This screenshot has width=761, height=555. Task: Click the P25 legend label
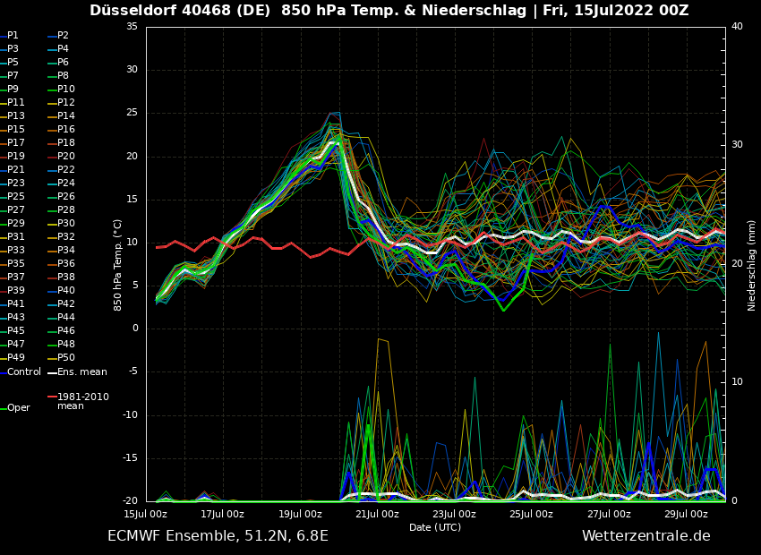pyautogui.click(x=16, y=197)
